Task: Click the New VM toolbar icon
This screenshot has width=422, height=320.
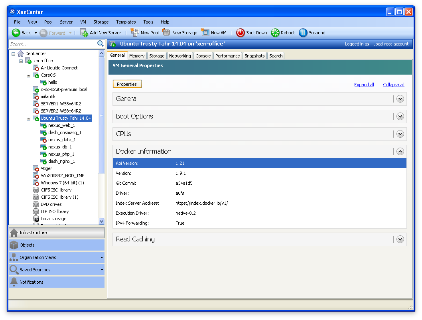Action: click(205, 33)
